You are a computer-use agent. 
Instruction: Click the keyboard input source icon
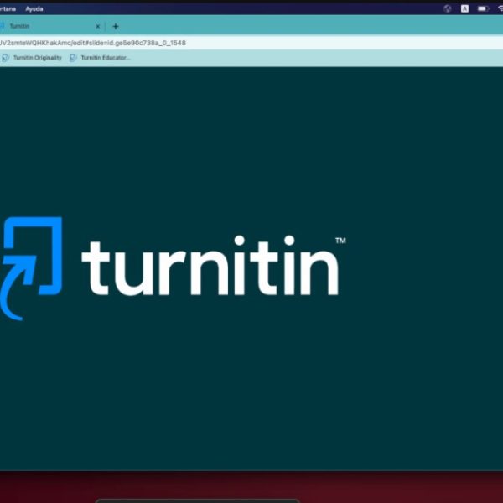pos(464,9)
